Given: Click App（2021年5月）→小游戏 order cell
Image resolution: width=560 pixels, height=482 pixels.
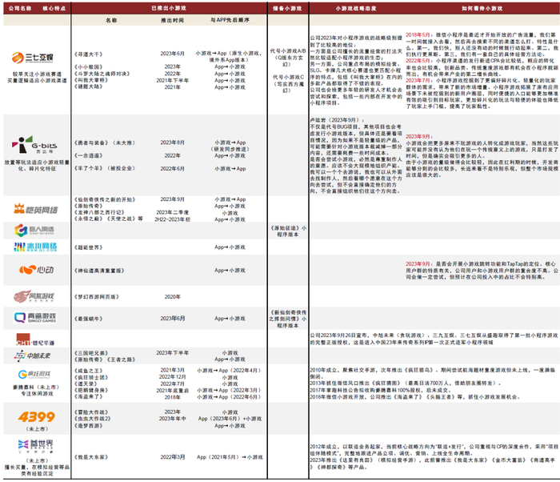Looking at the screenshot, I should pyautogui.click(x=230, y=457).
